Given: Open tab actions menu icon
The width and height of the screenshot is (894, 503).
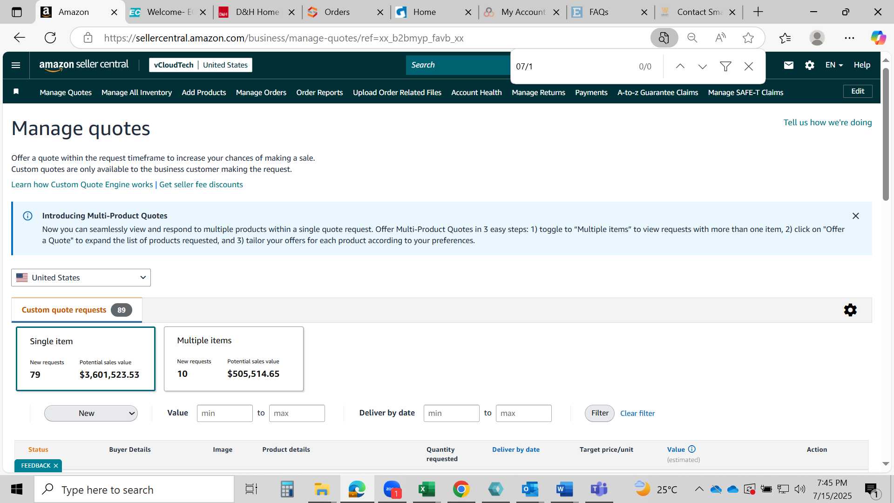Looking at the screenshot, I should pos(17,12).
